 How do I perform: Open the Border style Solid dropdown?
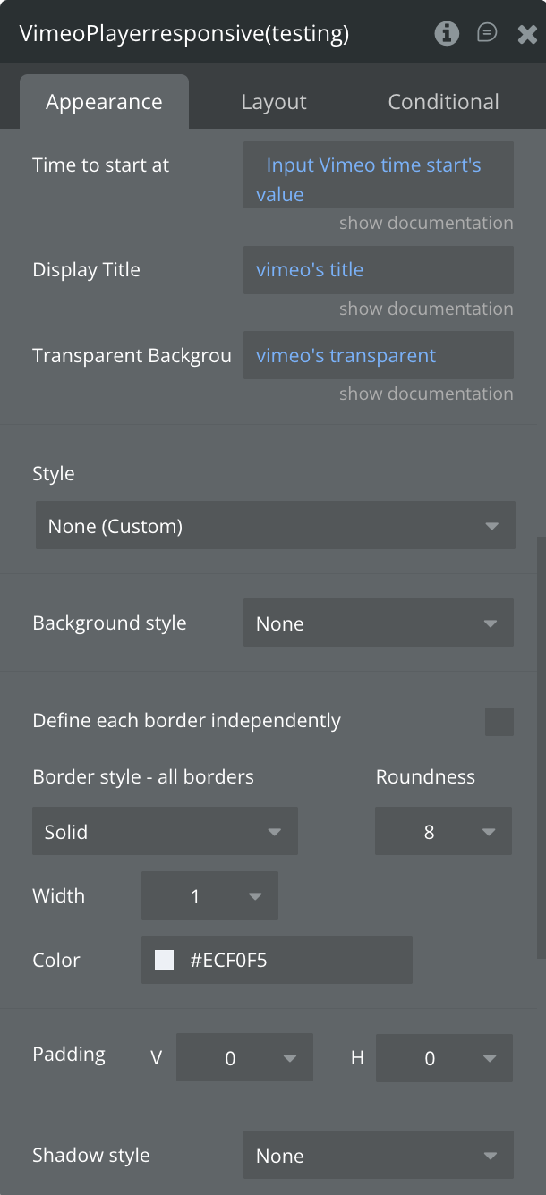coord(165,832)
